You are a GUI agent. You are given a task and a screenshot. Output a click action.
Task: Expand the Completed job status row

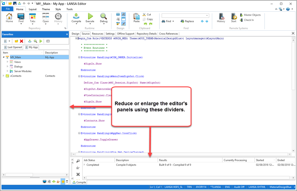pos(84,165)
